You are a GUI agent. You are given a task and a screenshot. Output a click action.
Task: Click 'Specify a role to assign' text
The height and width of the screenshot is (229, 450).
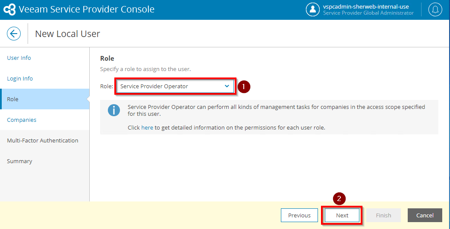click(x=145, y=69)
